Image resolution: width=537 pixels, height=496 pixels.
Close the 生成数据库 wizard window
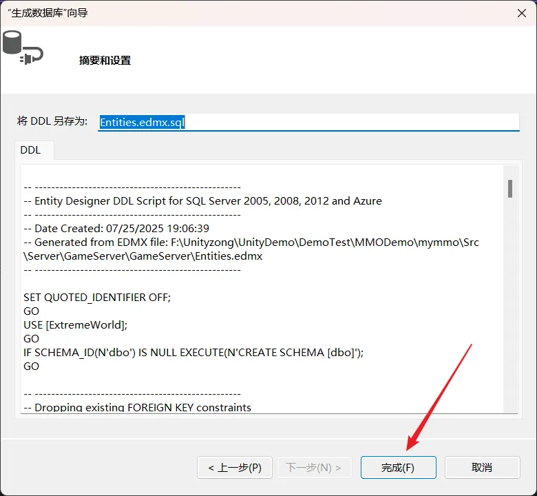(522, 12)
